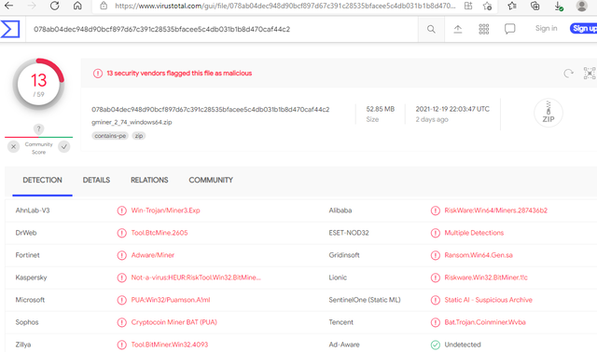This screenshot has height=352, width=597.
Task: Click the Sign in link
Action: click(546, 28)
